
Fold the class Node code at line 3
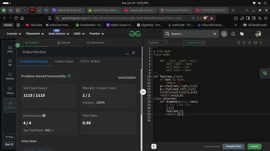tap(152, 55)
